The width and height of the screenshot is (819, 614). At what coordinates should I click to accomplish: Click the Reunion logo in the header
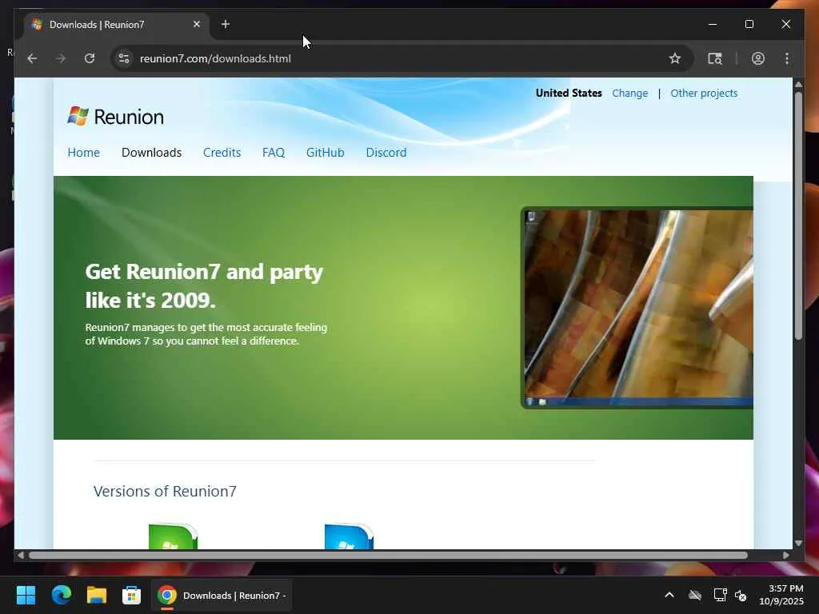tap(115, 117)
